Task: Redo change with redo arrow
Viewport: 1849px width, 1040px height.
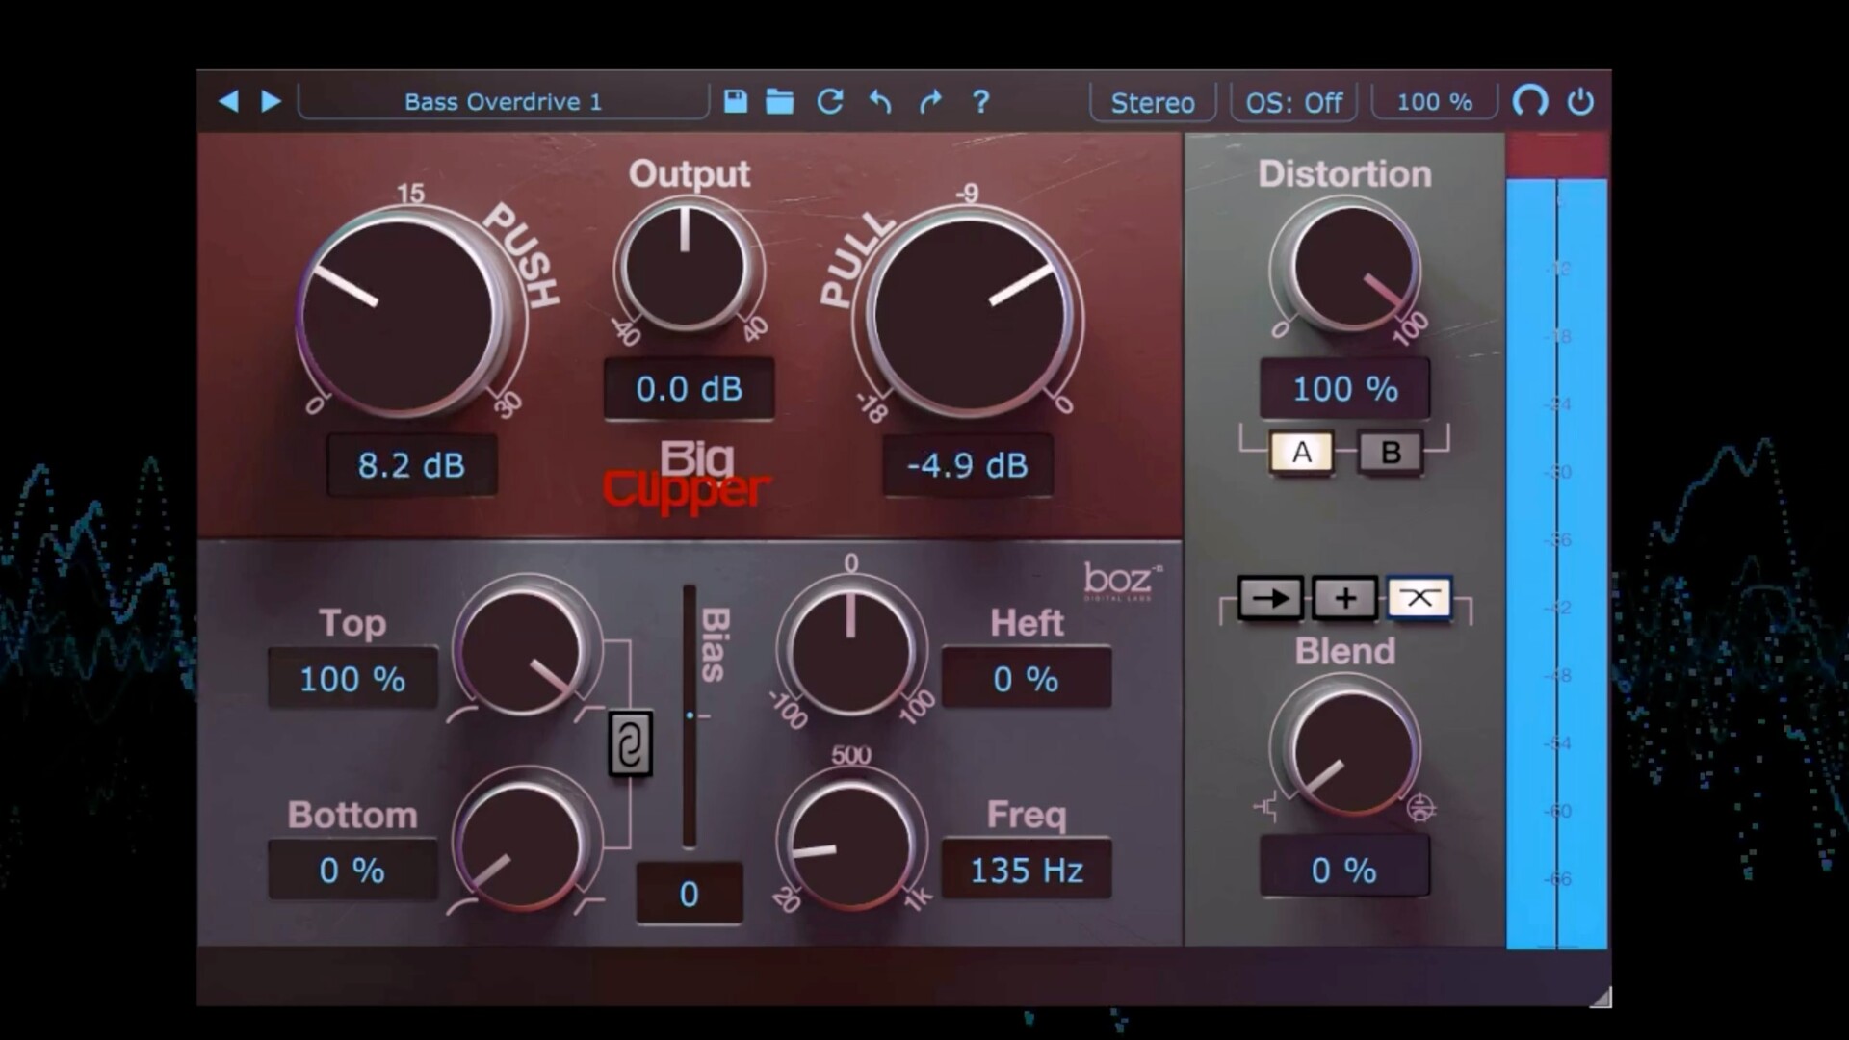Action: (x=930, y=101)
